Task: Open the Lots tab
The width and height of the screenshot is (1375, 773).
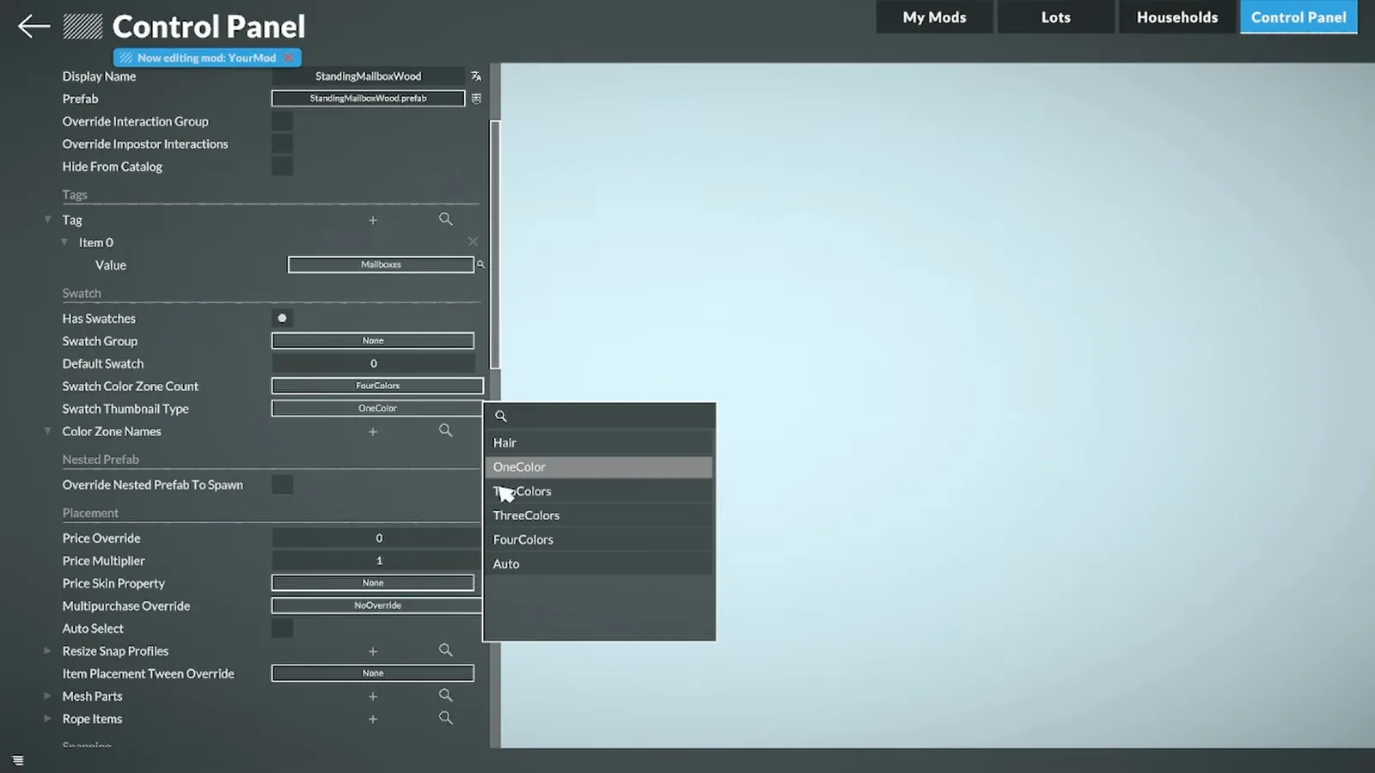Action: 1055,17
